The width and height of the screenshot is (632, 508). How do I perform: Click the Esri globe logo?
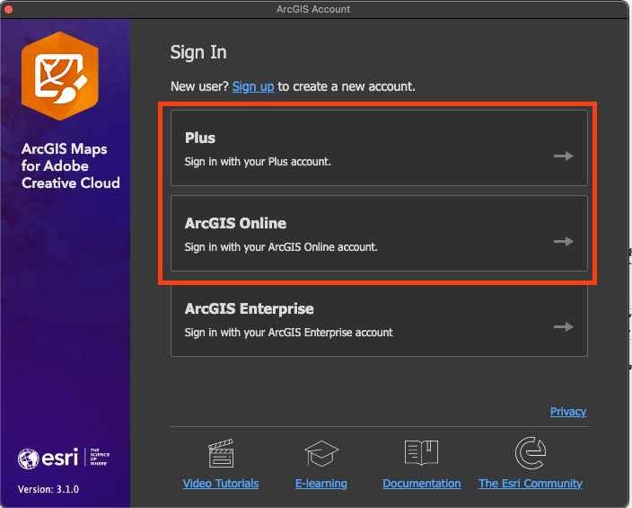[x=29, y=459]
